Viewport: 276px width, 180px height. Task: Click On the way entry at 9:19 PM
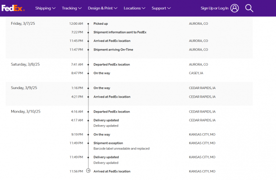(x=102, y=135)
